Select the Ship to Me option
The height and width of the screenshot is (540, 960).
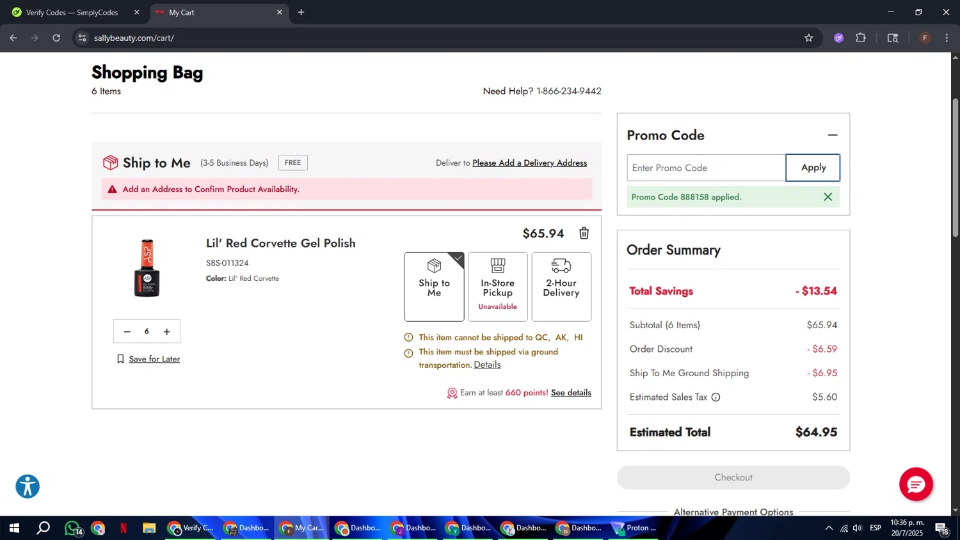click(434, 287)
